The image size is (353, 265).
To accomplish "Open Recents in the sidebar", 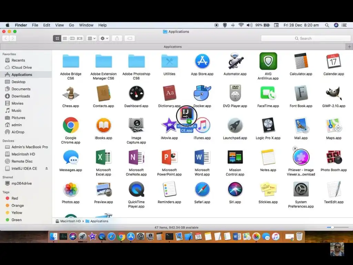I will pyautogui.click(x=18, y=60).
